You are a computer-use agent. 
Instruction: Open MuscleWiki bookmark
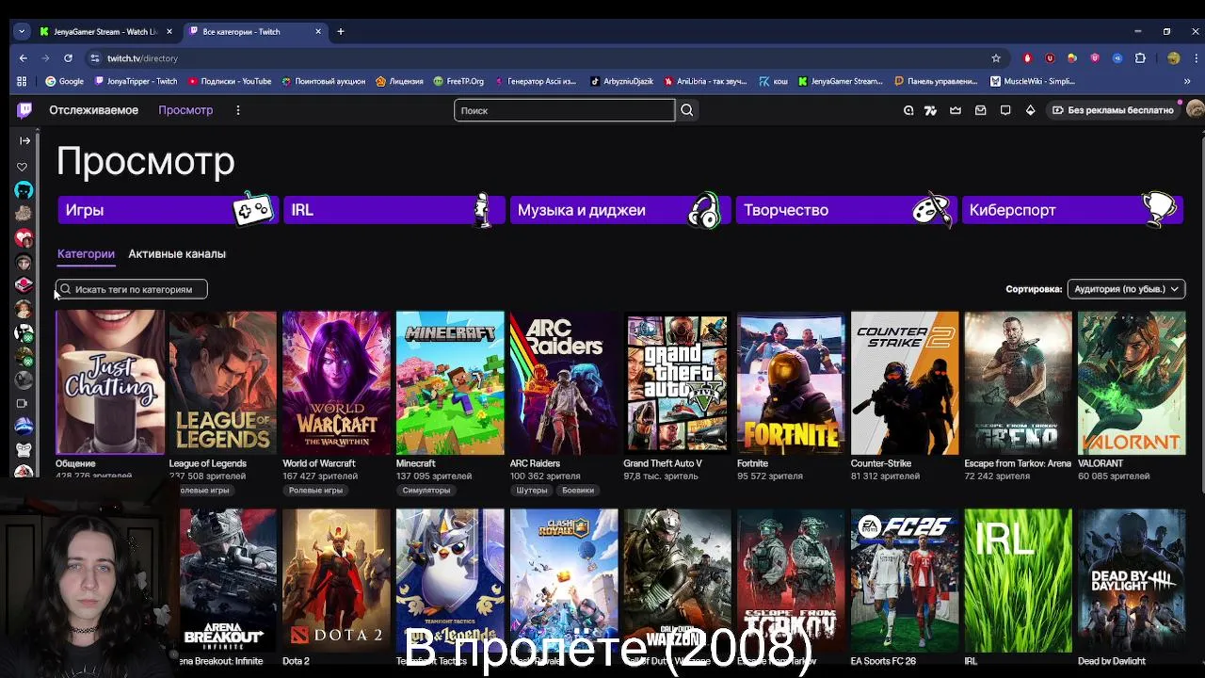(x=1033, y=81)
